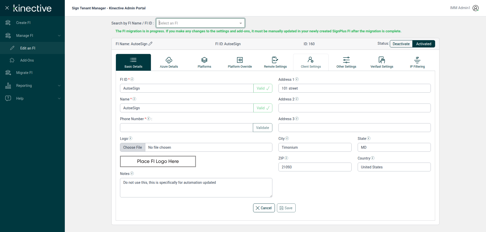Focus the Name input field
The height and width of the screenshot is (232, 486).
pyautogui.click(x=187, y=108)
